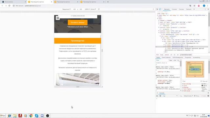Image resolution: width=210 pixels, height=118 pixels.
Task: Open the Default levels dropdown
Action: point(188,96)
